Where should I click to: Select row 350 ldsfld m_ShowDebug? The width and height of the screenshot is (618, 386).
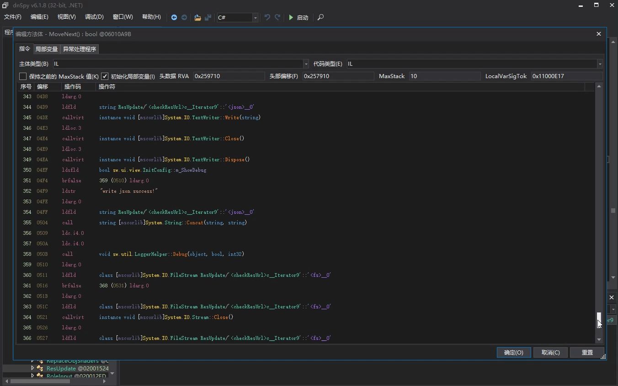coord(306,170)
